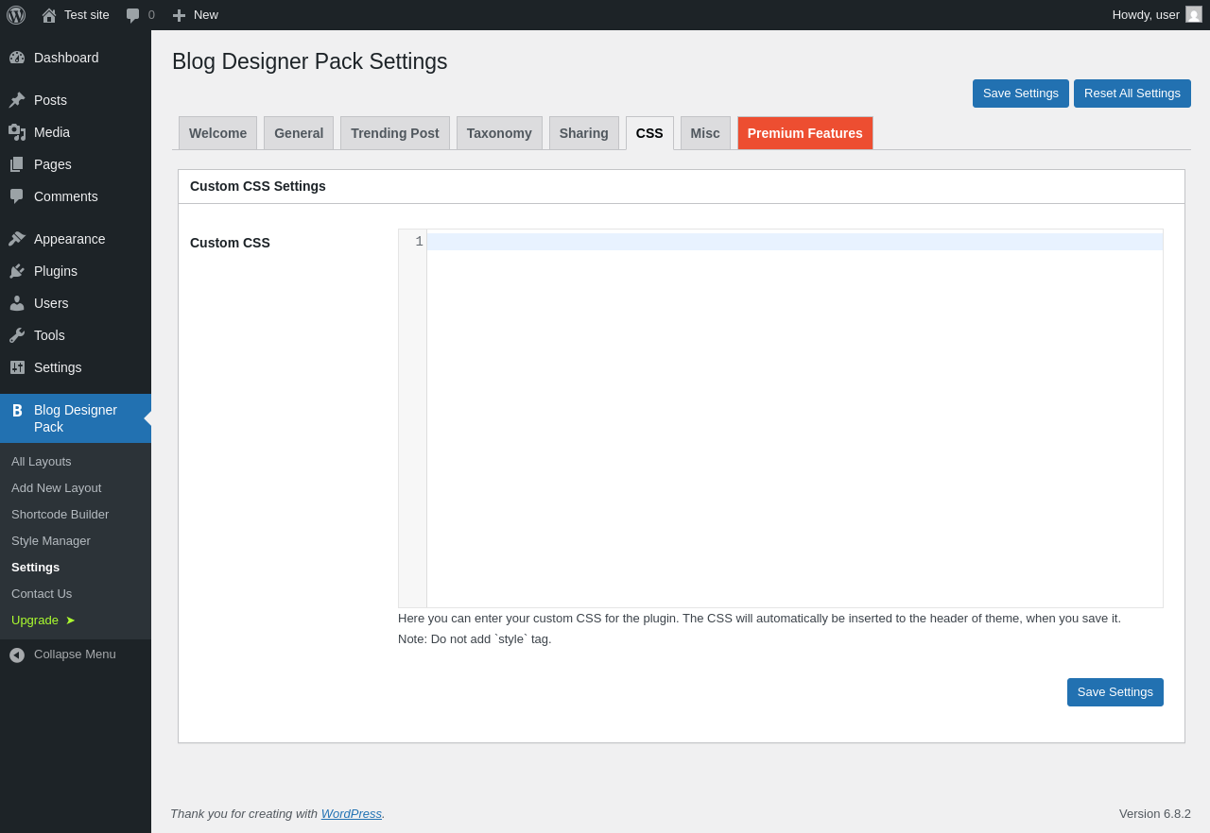1210x833 pixels.
Task: Open the Appearance menu label
Action: pyautogui.click(x=70, y=239)
